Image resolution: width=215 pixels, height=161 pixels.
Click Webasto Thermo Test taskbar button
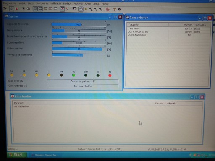pyautogui.click(x=45, y=155)
